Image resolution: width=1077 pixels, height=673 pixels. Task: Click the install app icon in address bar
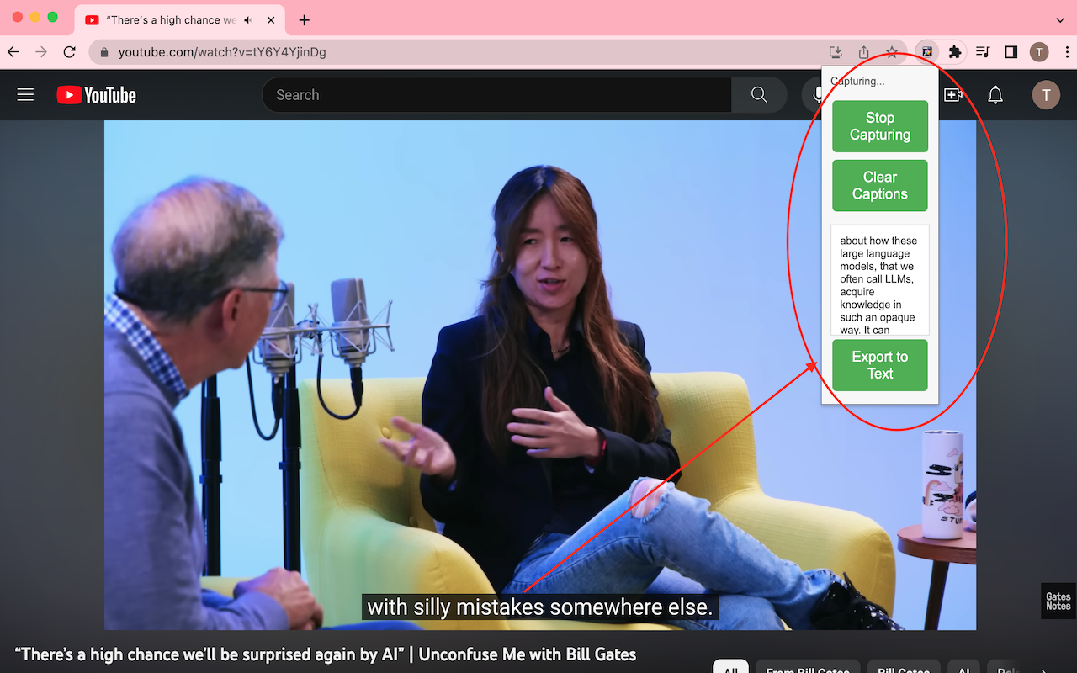[836, 52]
